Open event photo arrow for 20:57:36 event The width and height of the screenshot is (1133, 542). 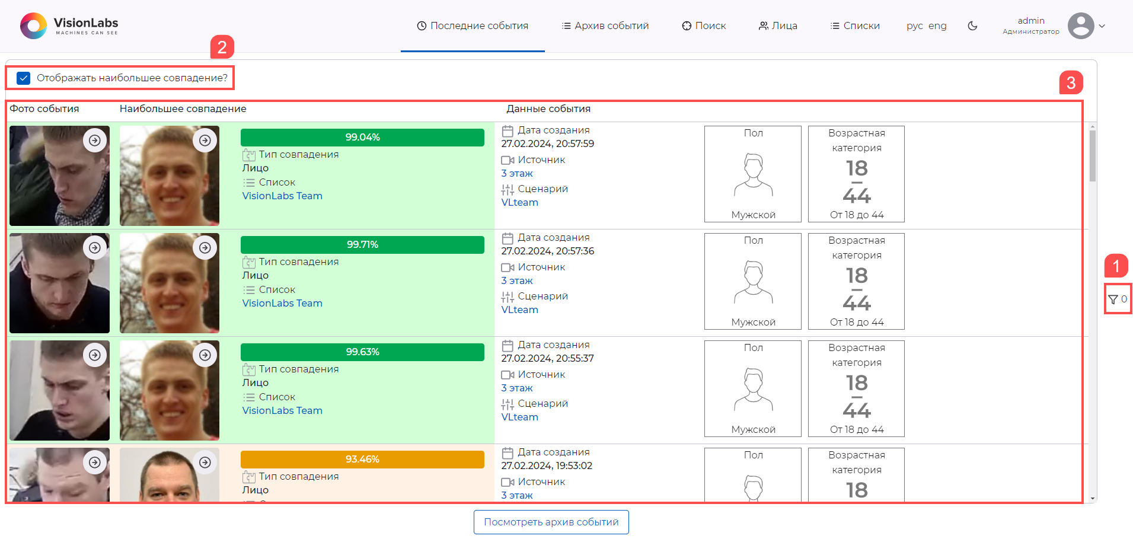point(95,247)
